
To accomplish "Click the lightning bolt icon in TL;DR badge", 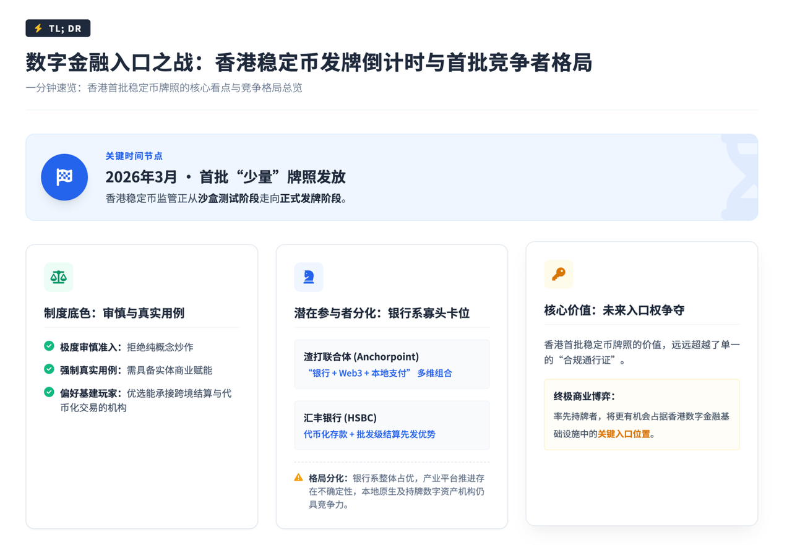I will [x=38, y=28].
